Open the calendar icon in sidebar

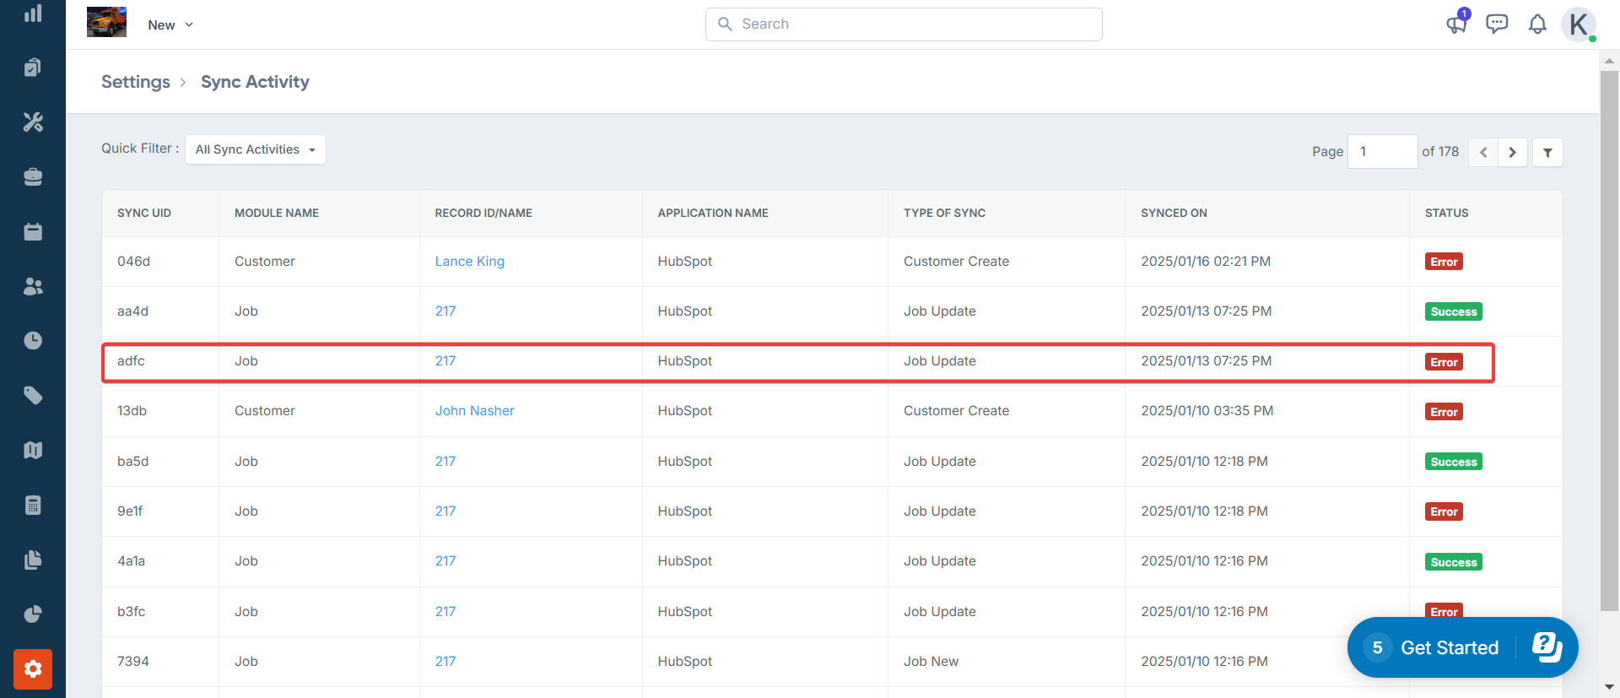point(33,232)
